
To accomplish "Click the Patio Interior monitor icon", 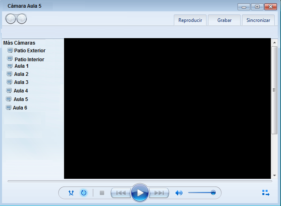I will click(10, 59).
